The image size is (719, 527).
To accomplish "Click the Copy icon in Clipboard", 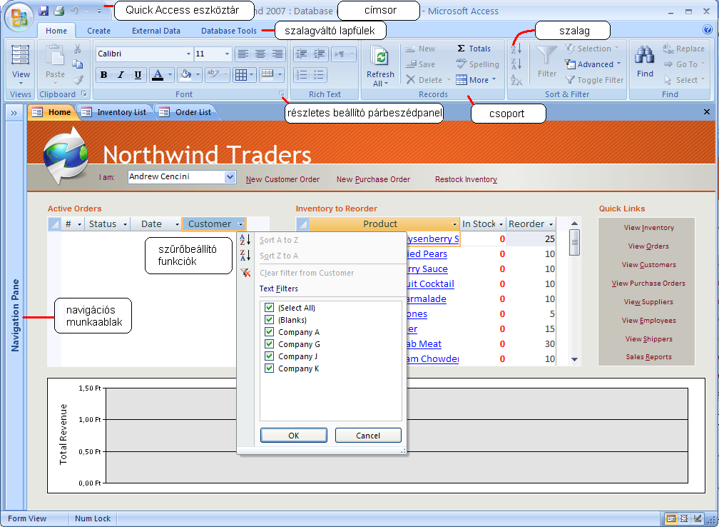I will (78, 64).
